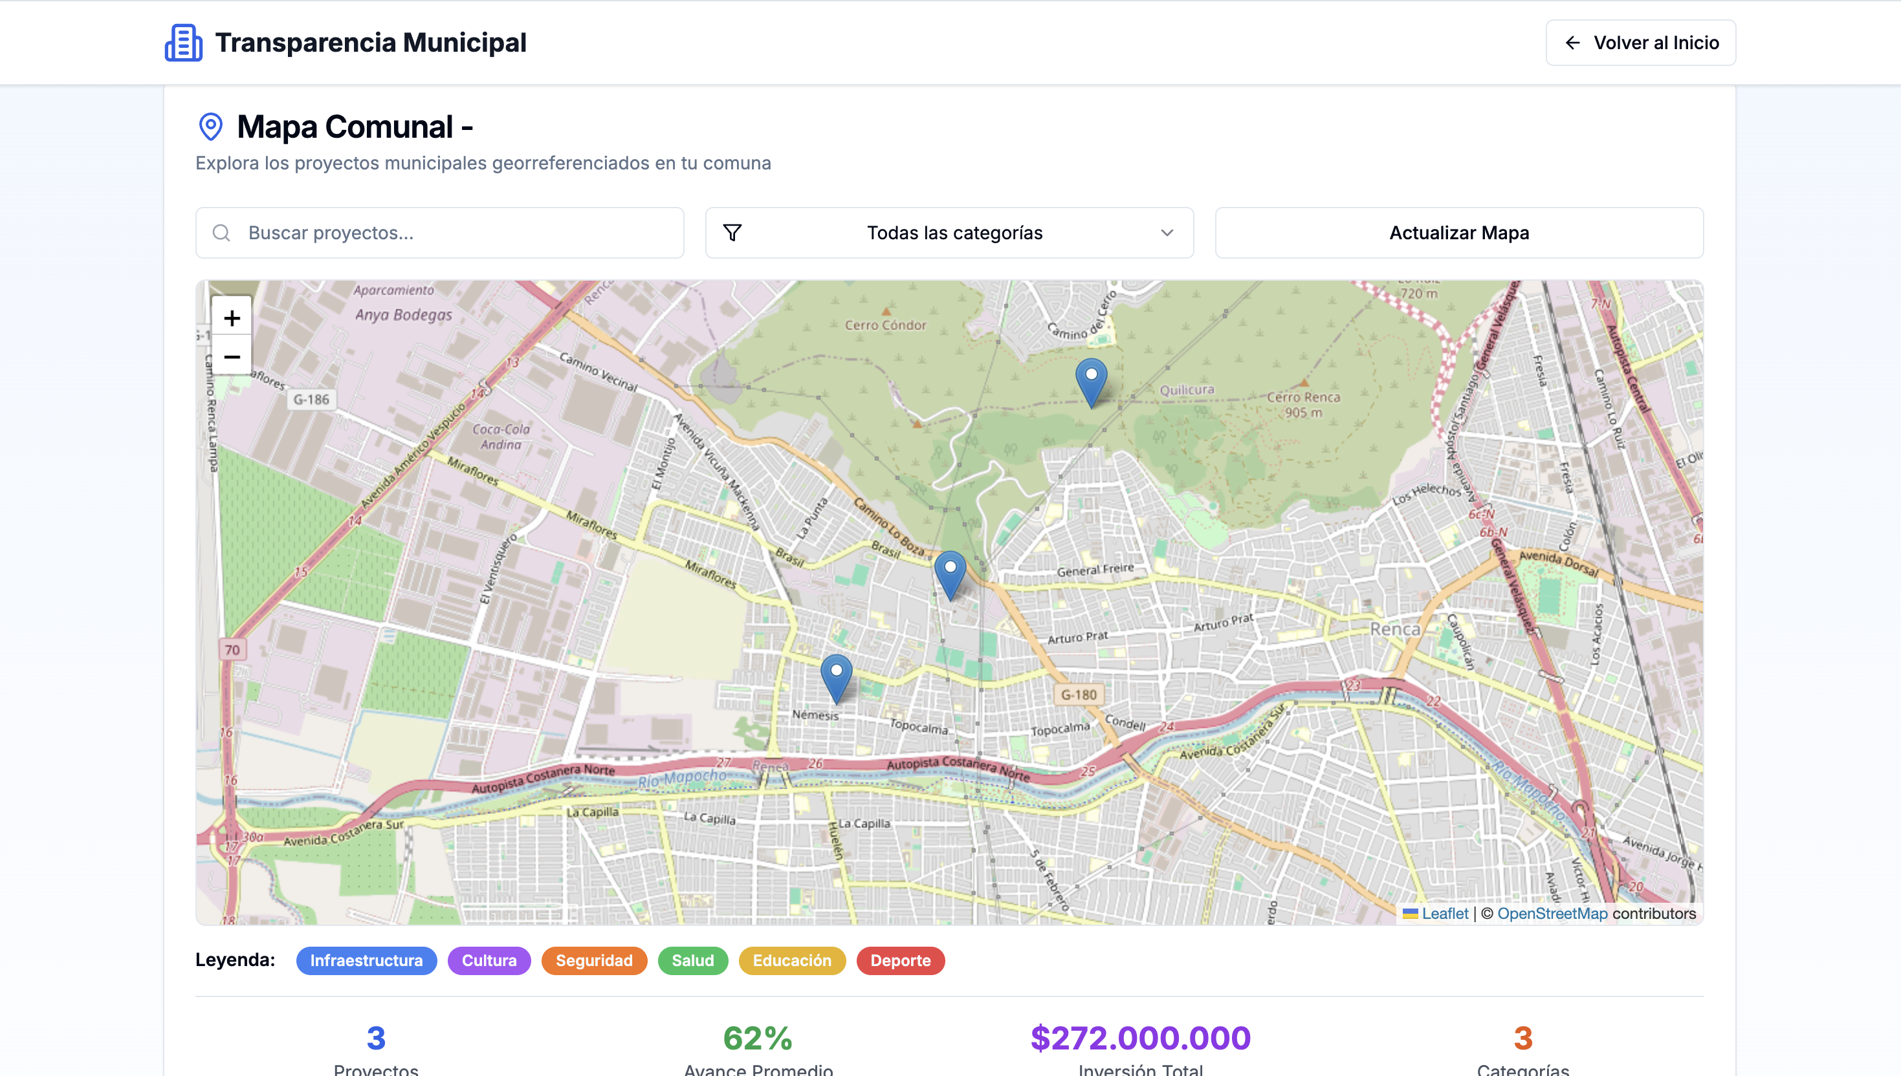Zoom in with the map plus button
The height and width of the screenshot is (1076, 1901).
tap(232, 317)
